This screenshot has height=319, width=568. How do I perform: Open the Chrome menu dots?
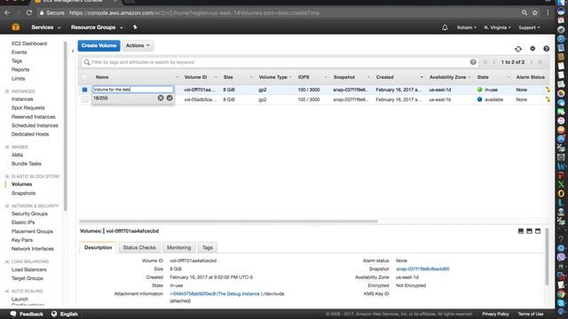click(548, 12)
